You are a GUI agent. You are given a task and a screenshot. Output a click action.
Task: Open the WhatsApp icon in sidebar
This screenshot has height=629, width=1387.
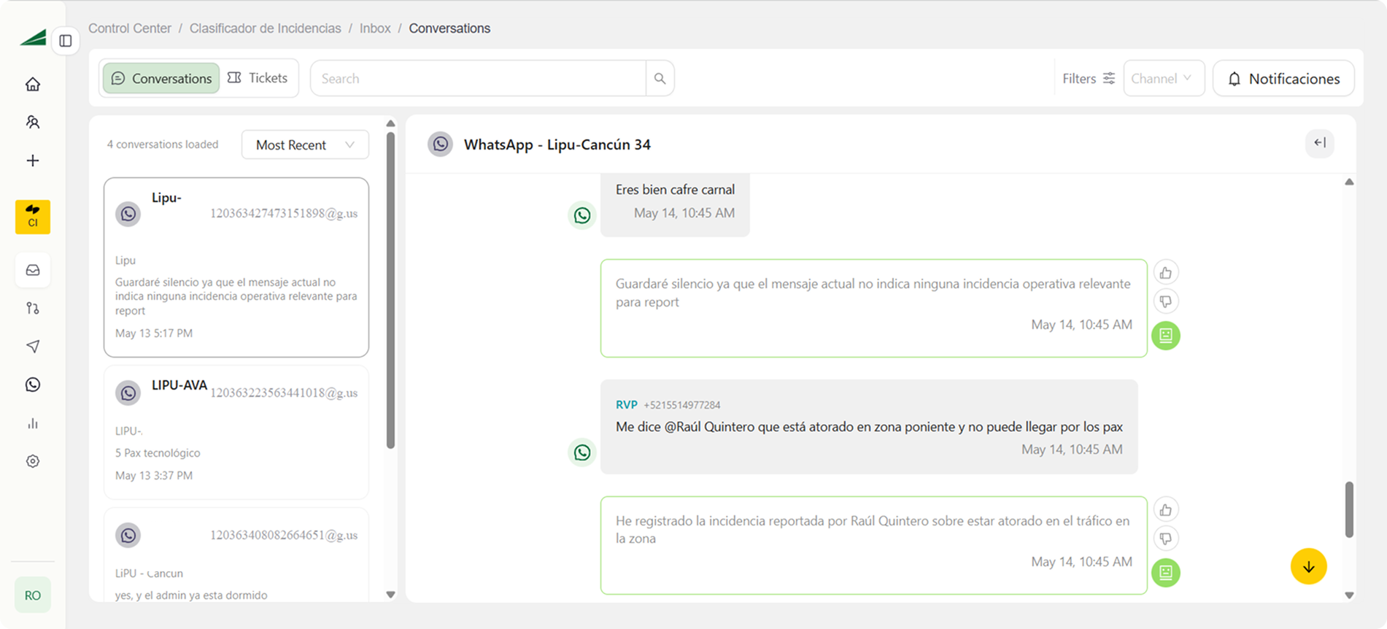(x=33, y=385)
